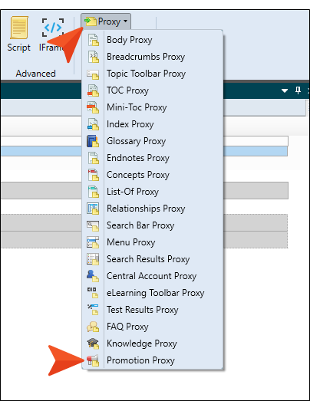Click the Concepts Proxy icon

[x=93, y=175]
